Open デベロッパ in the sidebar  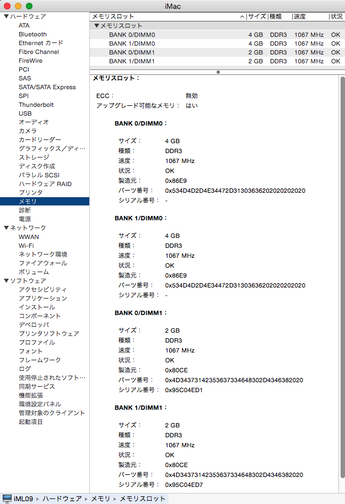[34, 324]
